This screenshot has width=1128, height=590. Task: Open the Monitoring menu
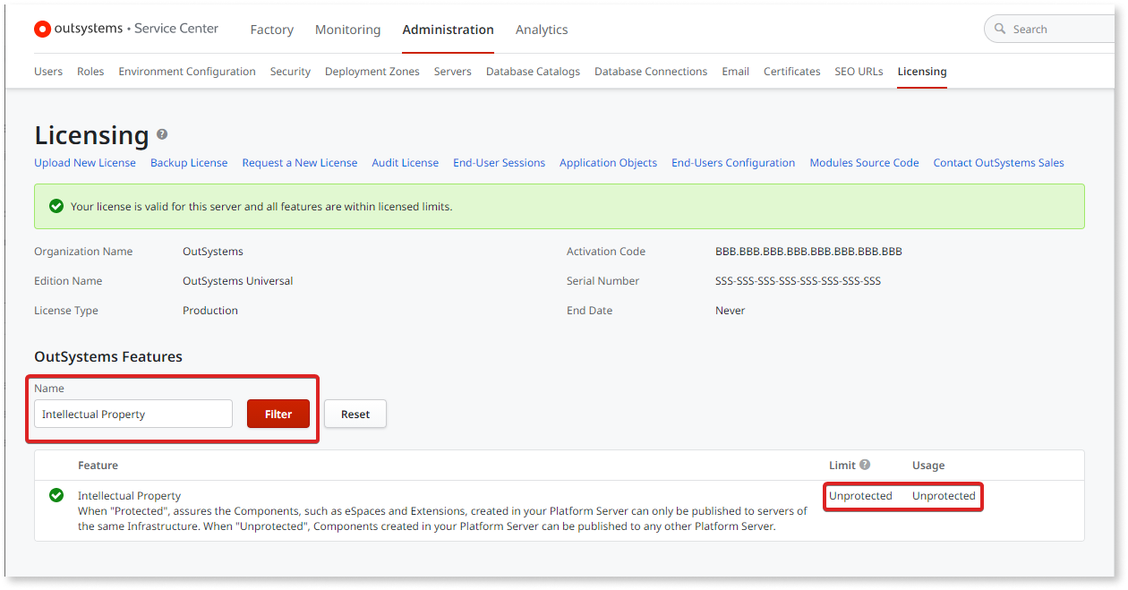(347, 30)
